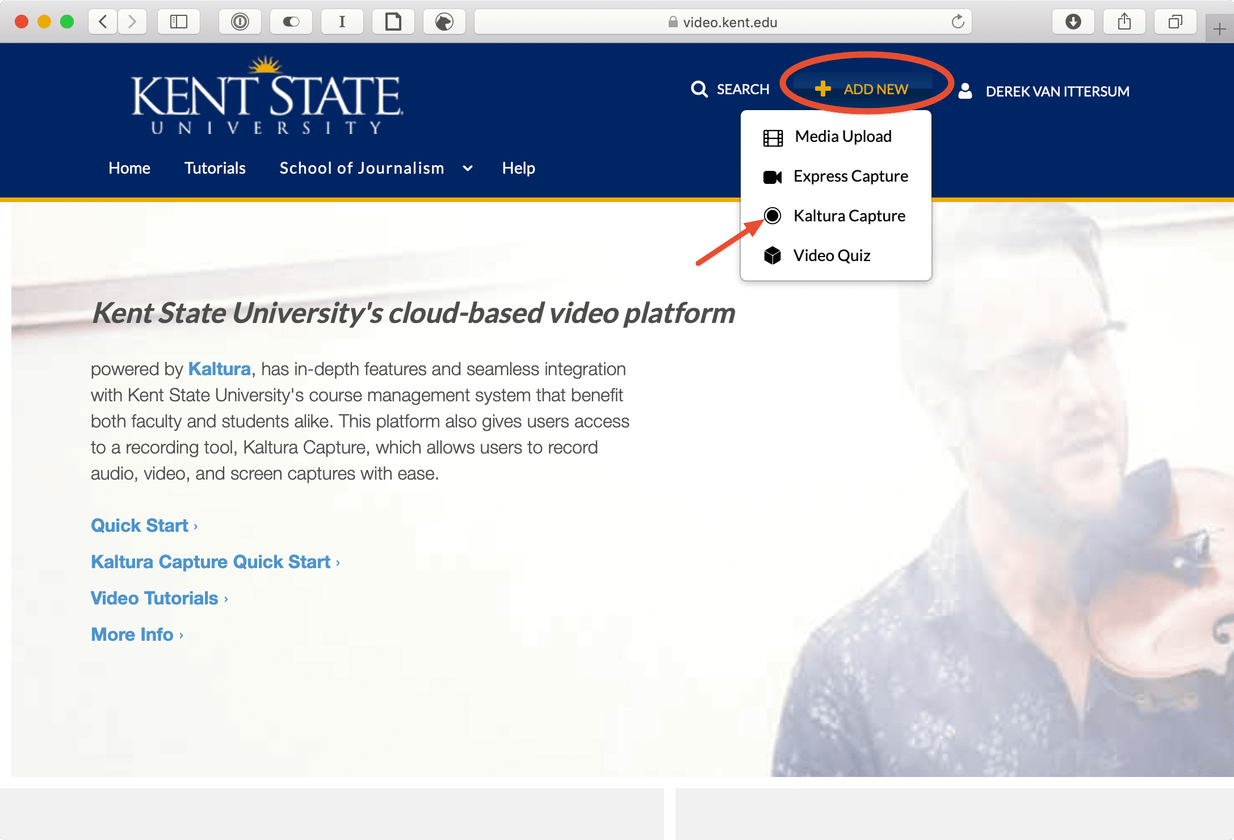1234x840 pixels.
Task: Click the record circle Kaltura Capture icon
Action: [773, 216]
